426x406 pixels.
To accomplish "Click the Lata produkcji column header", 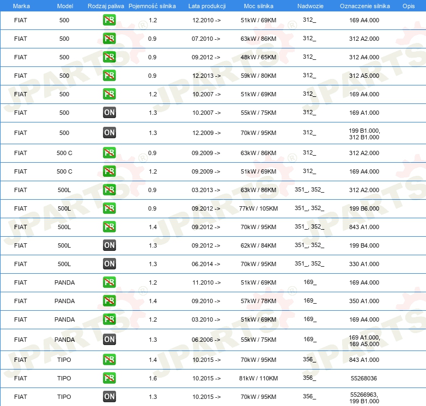I will pos(207,6).
